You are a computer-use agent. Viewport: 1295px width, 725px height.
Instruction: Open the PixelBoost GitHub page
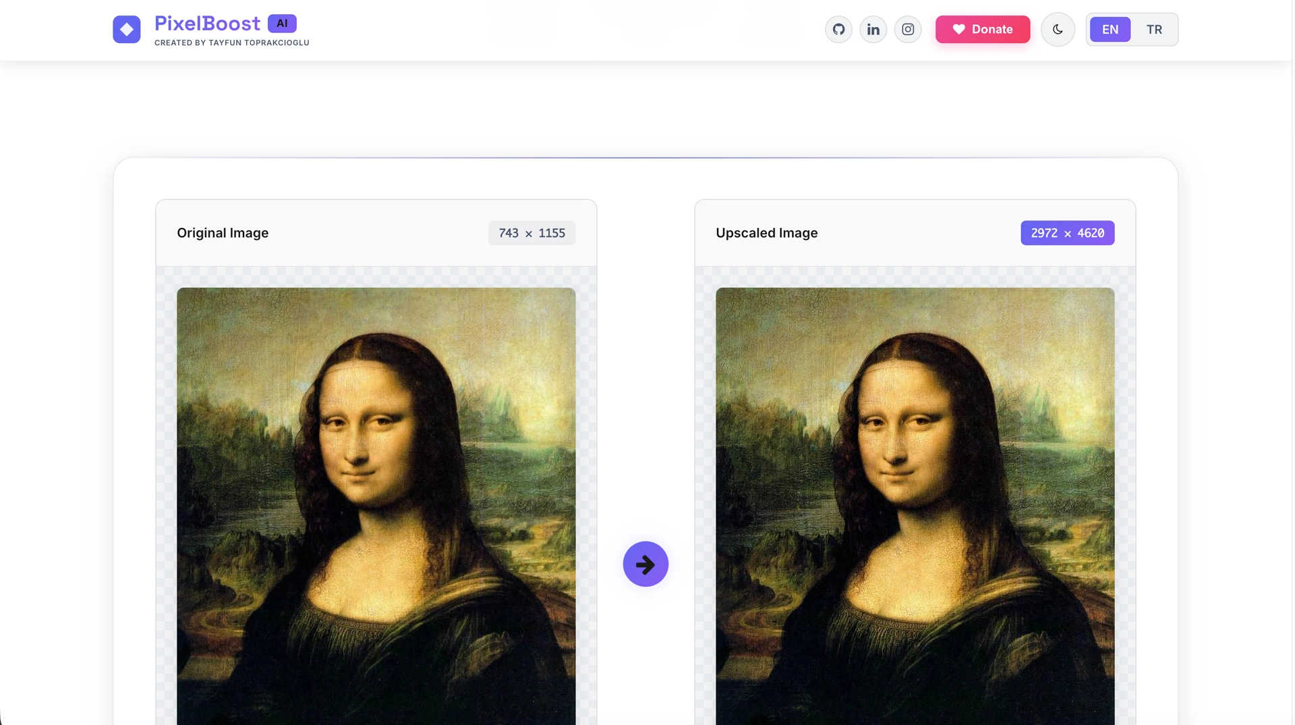[x=838, y=29]
